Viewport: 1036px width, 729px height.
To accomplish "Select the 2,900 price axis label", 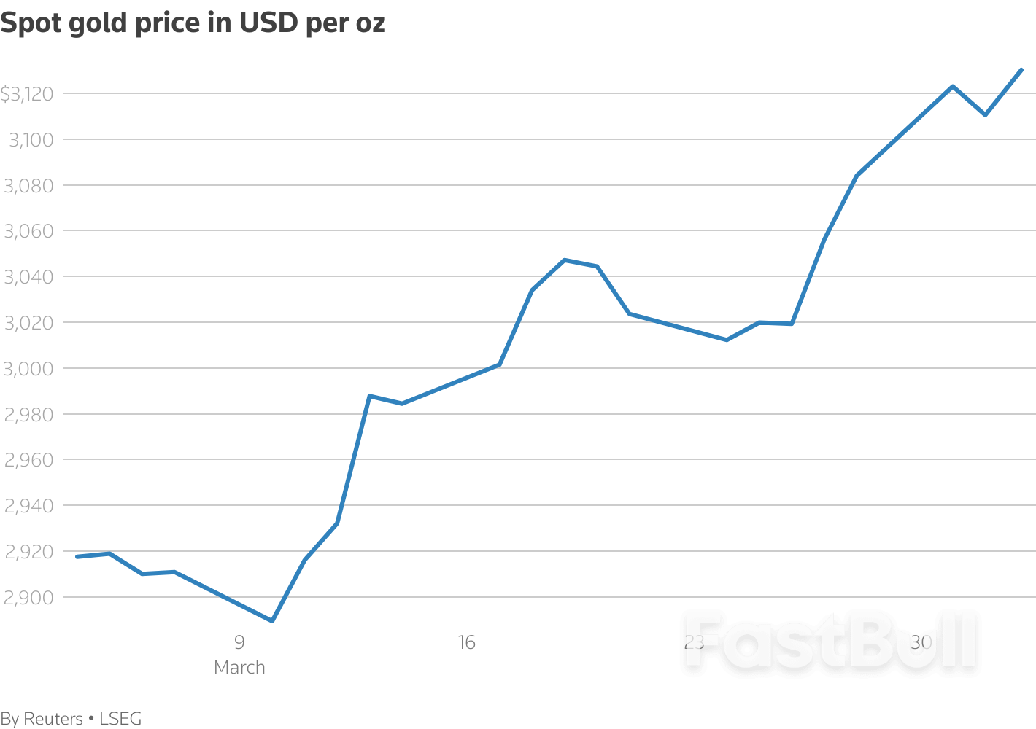I will [x=29, y=598].
